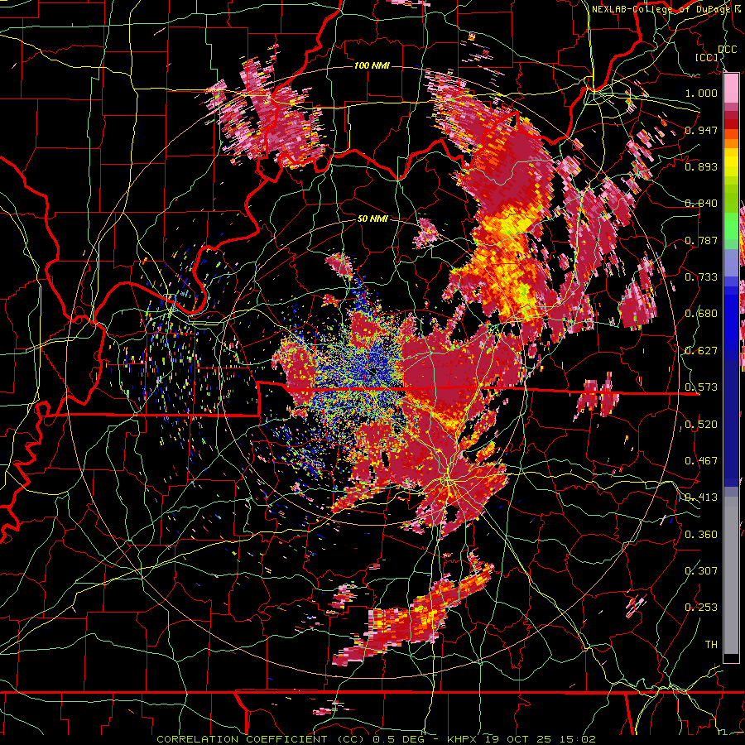Screen dimensions: 745x745
Task: Select the 0.680 scale value
Action: [701, 314]
